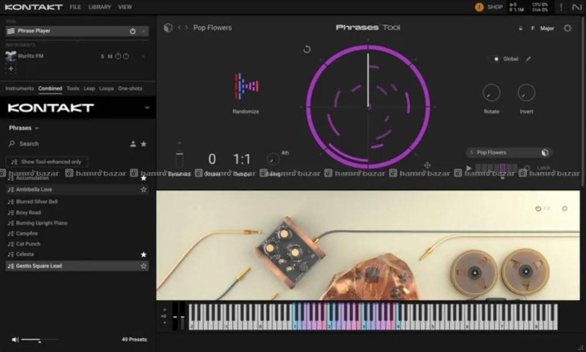Click the orange alert icon beside SHOP
586x352 pixels.
(479, 7)
